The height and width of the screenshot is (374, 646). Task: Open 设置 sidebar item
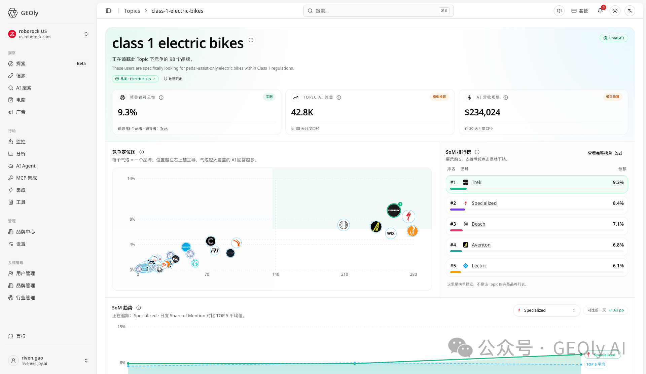tap(48, 244)
